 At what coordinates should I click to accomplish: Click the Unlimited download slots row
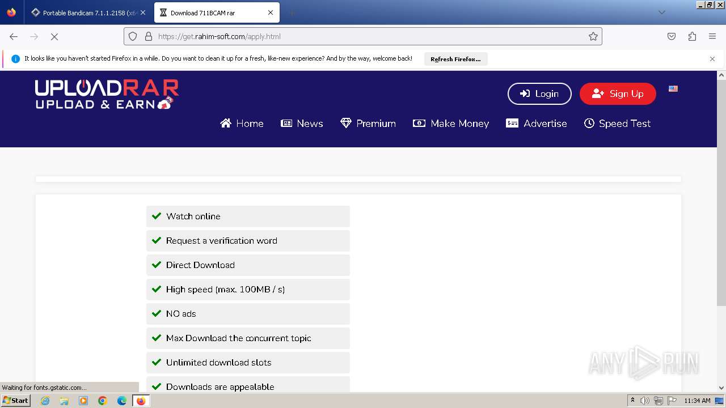coord(248,363)
